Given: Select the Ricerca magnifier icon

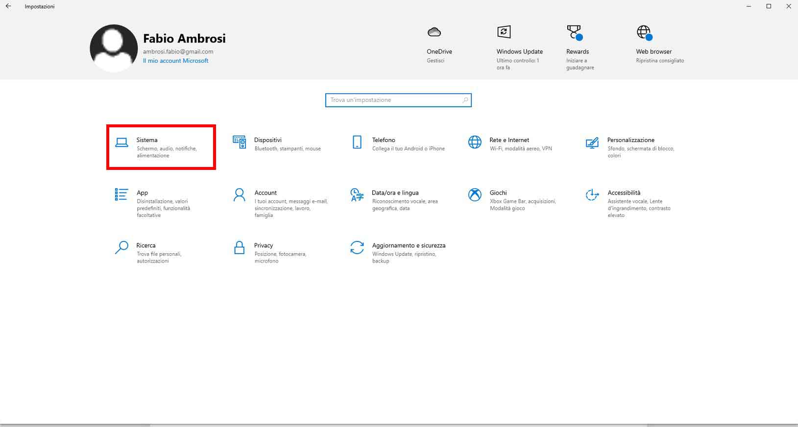Looking at the screenshot, I should [x=121, y=248].
